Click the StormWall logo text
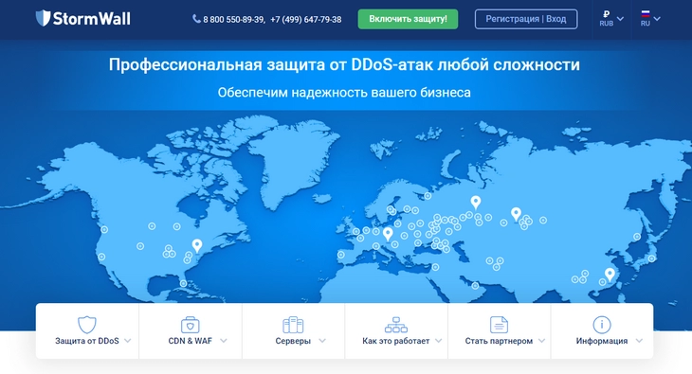Viewport: 692px width, 374px height. coord(92,19)
